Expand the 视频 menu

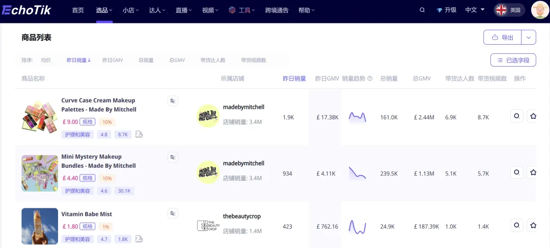tap(210, 10)
